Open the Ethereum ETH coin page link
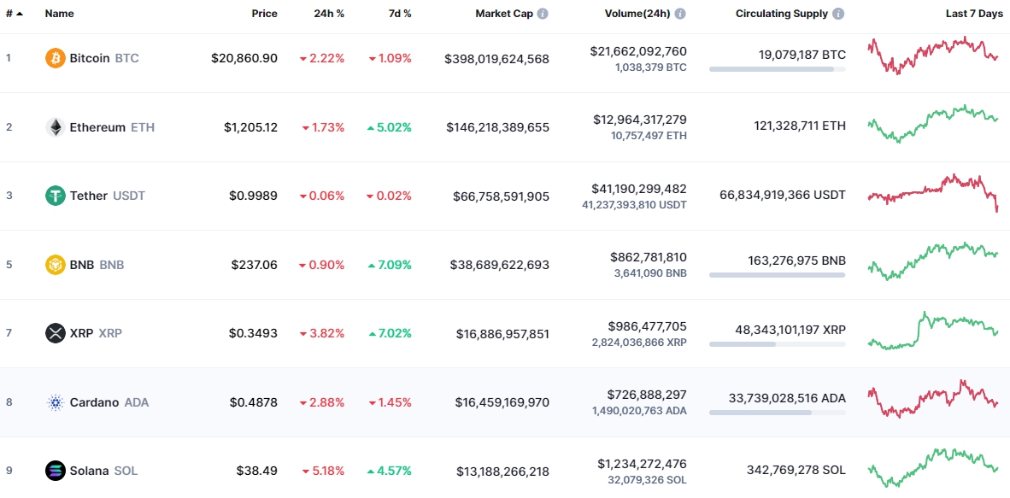This screenshot has width=1010, height=498. [x=112, y=127]
